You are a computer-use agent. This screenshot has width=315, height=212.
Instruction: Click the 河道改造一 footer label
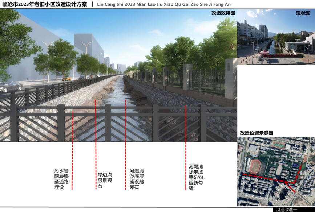point(286,209)
